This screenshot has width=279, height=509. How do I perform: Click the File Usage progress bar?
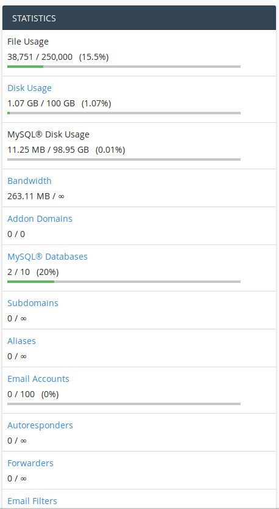click(124, 67)
